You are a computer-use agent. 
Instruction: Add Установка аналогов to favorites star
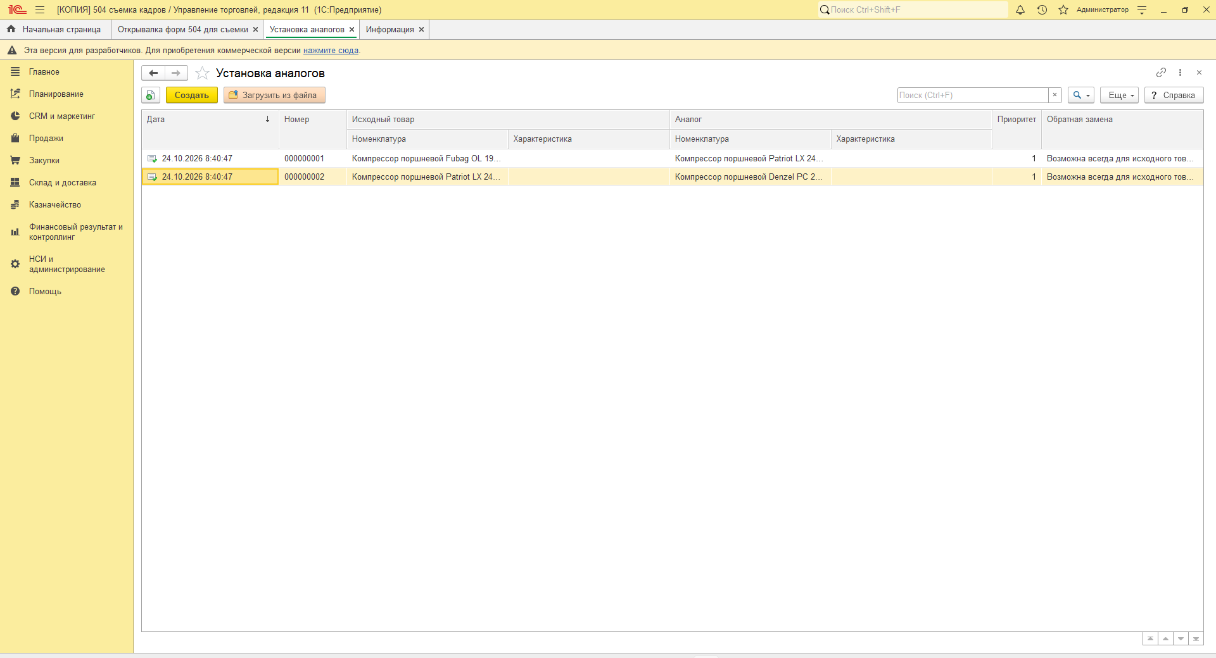pyautogui.click(x=202, y=73)
